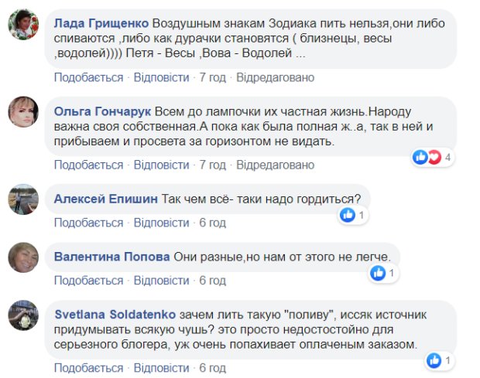The width and height of the screenshot is (480, 378).
Task: Click Лада Грищенко's profile avatar
Action: coord(23,27)
